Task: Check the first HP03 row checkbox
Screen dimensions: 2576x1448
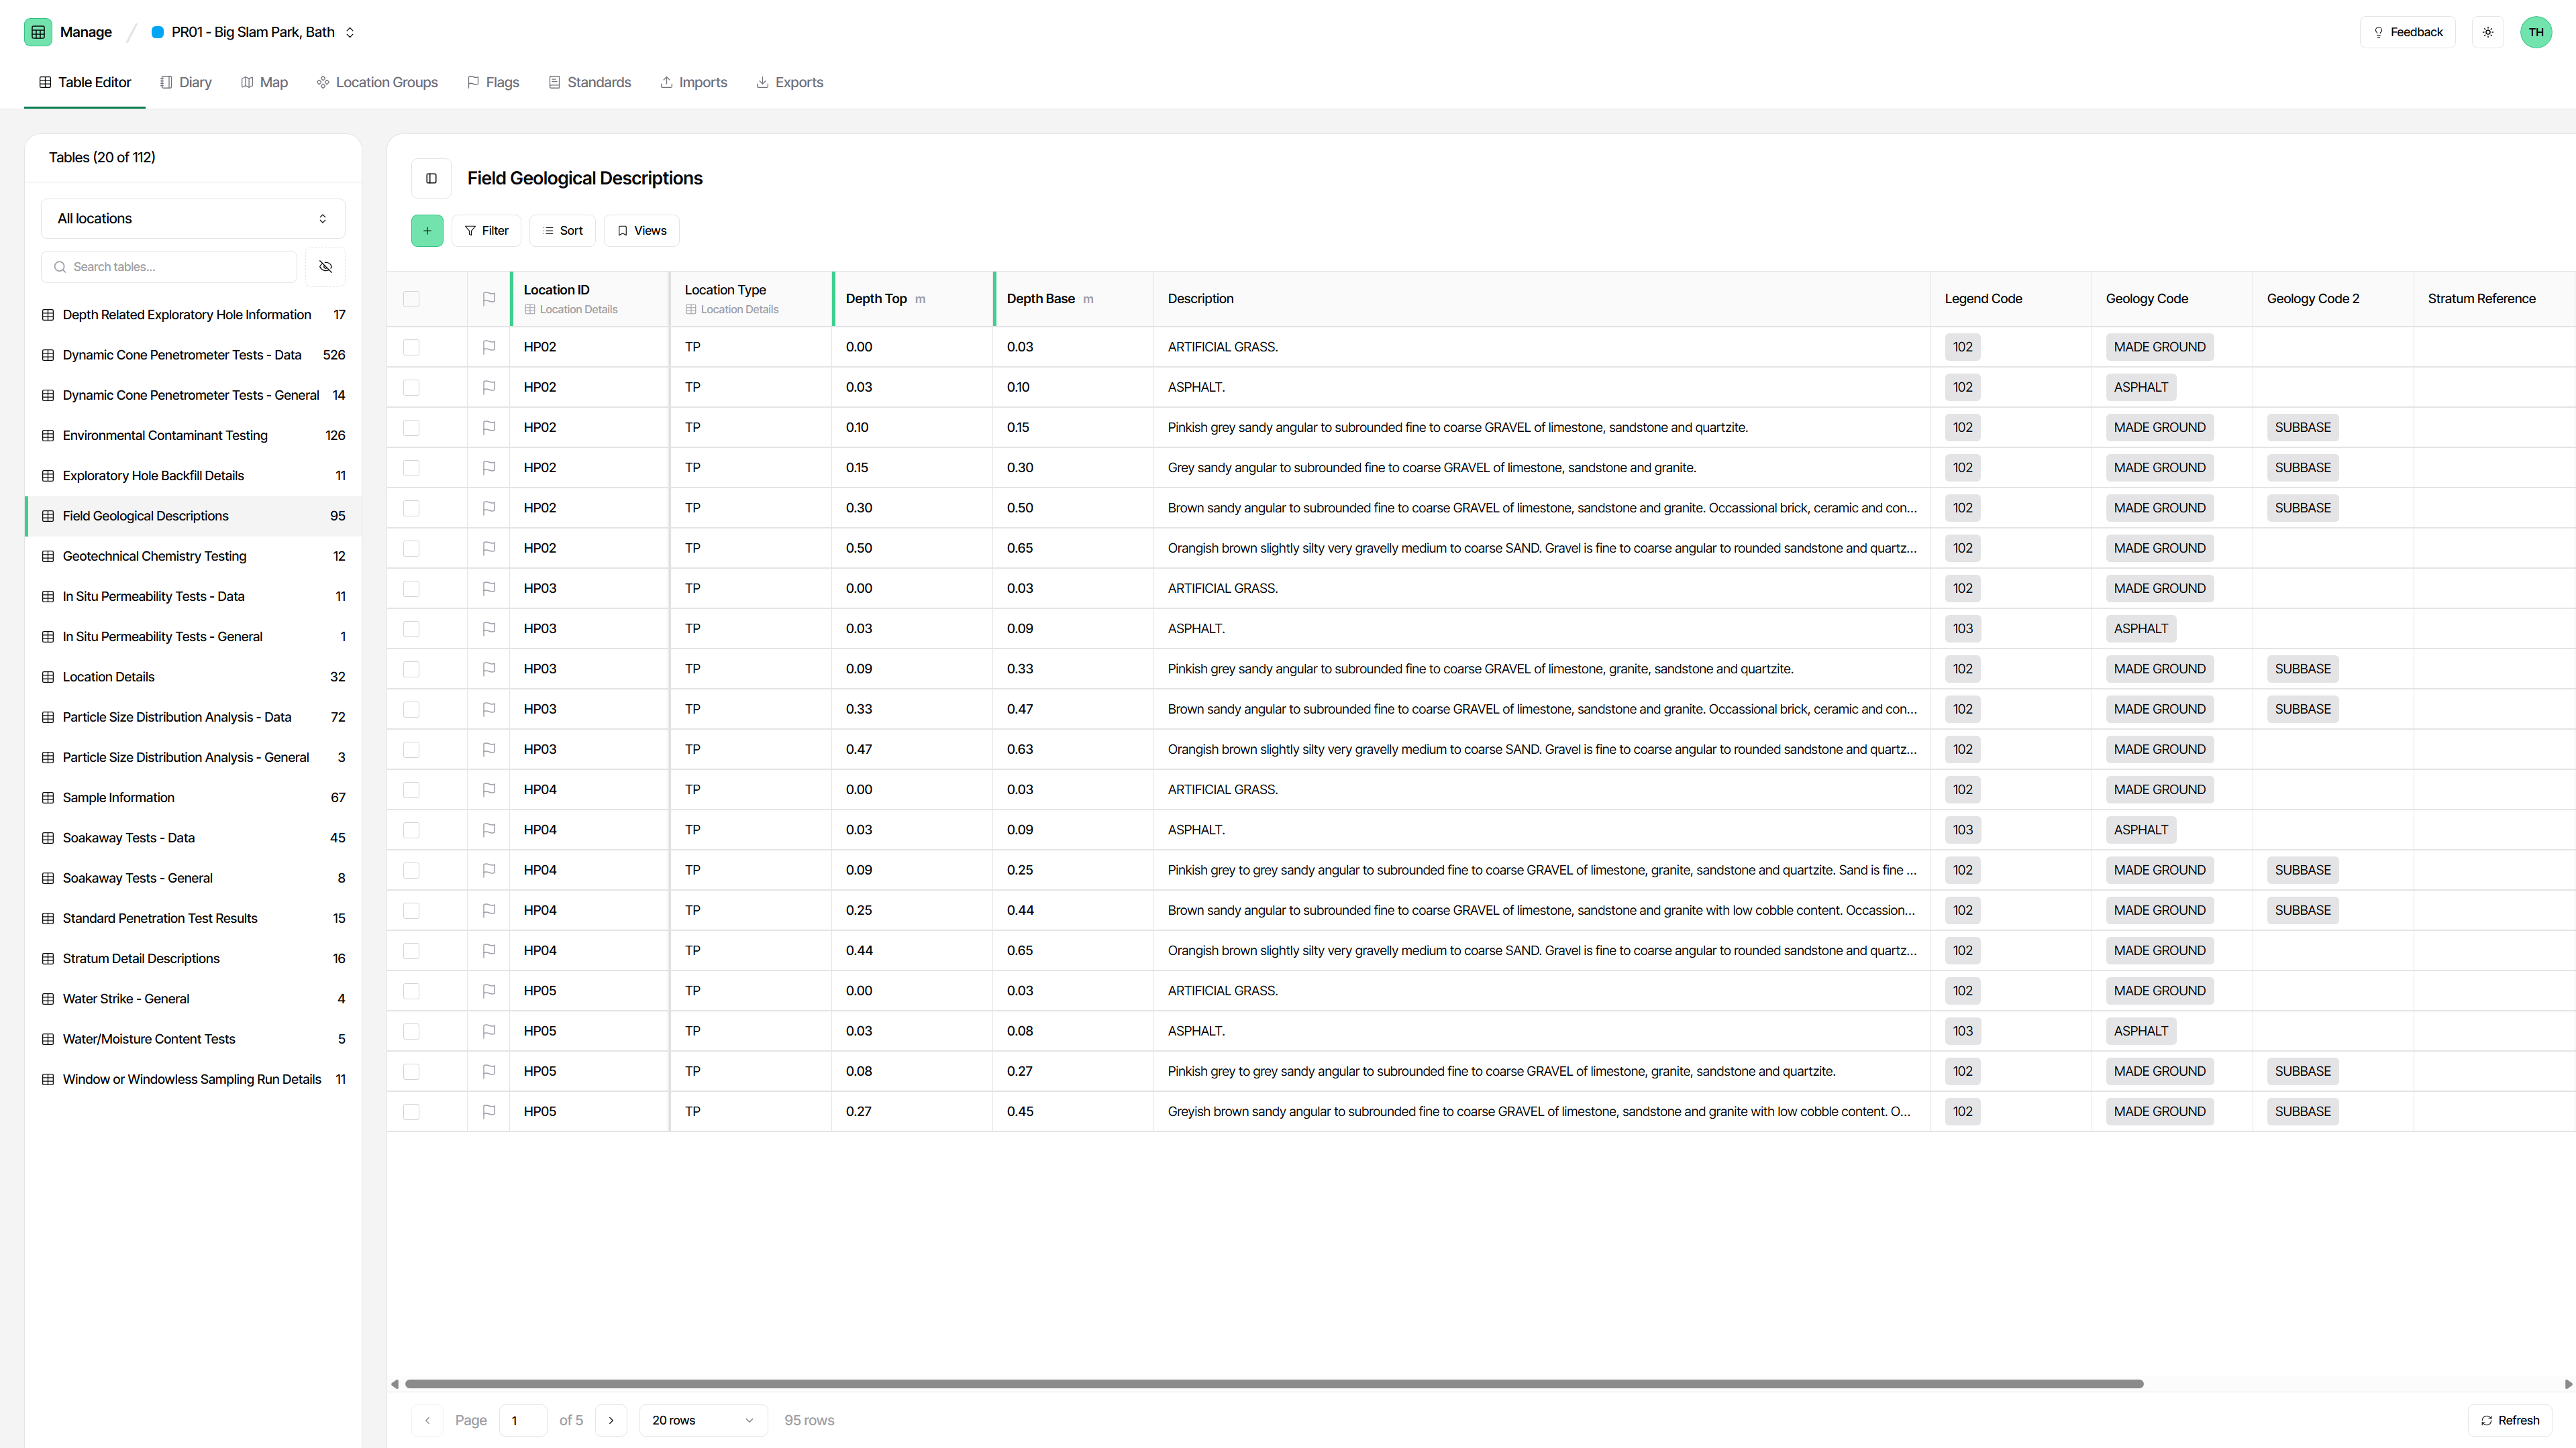Action: [x=411, y=589]
